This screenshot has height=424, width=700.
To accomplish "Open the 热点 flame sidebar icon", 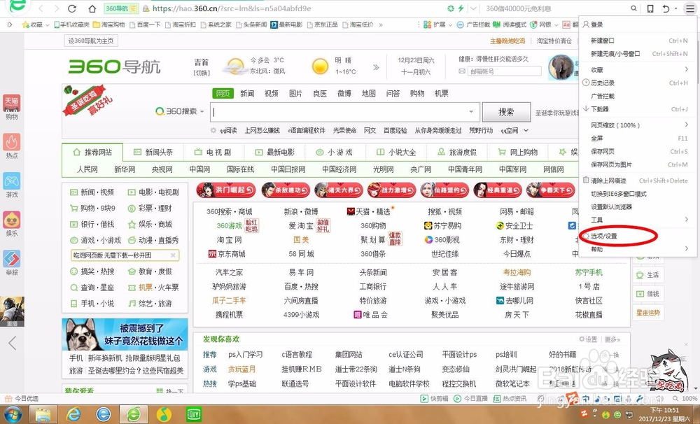I will [12, 142].
